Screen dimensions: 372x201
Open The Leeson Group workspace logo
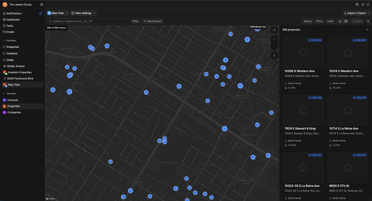[x=5, y=5]
